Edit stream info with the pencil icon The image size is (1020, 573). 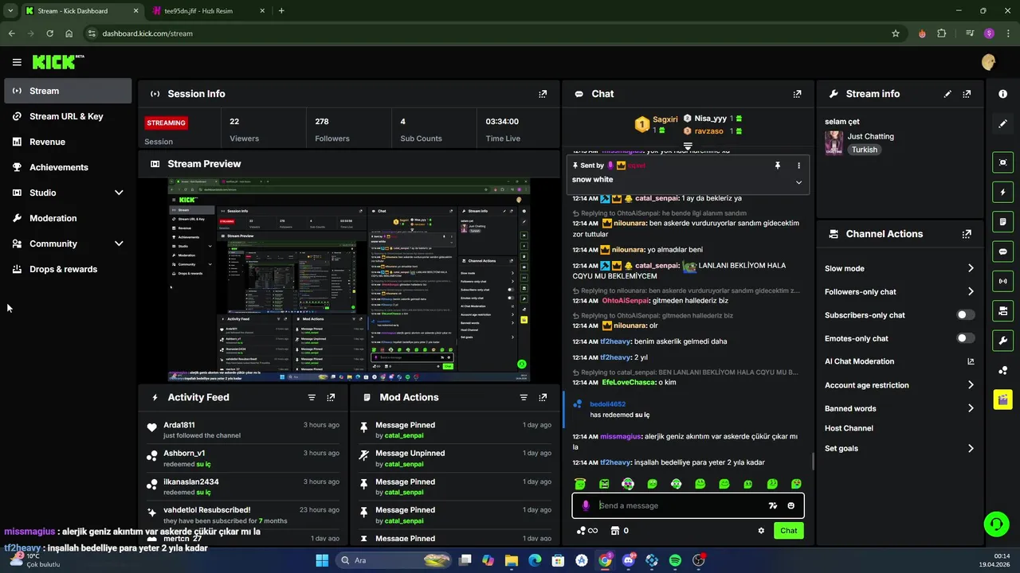pyautogui.click(x=947, y=94)
